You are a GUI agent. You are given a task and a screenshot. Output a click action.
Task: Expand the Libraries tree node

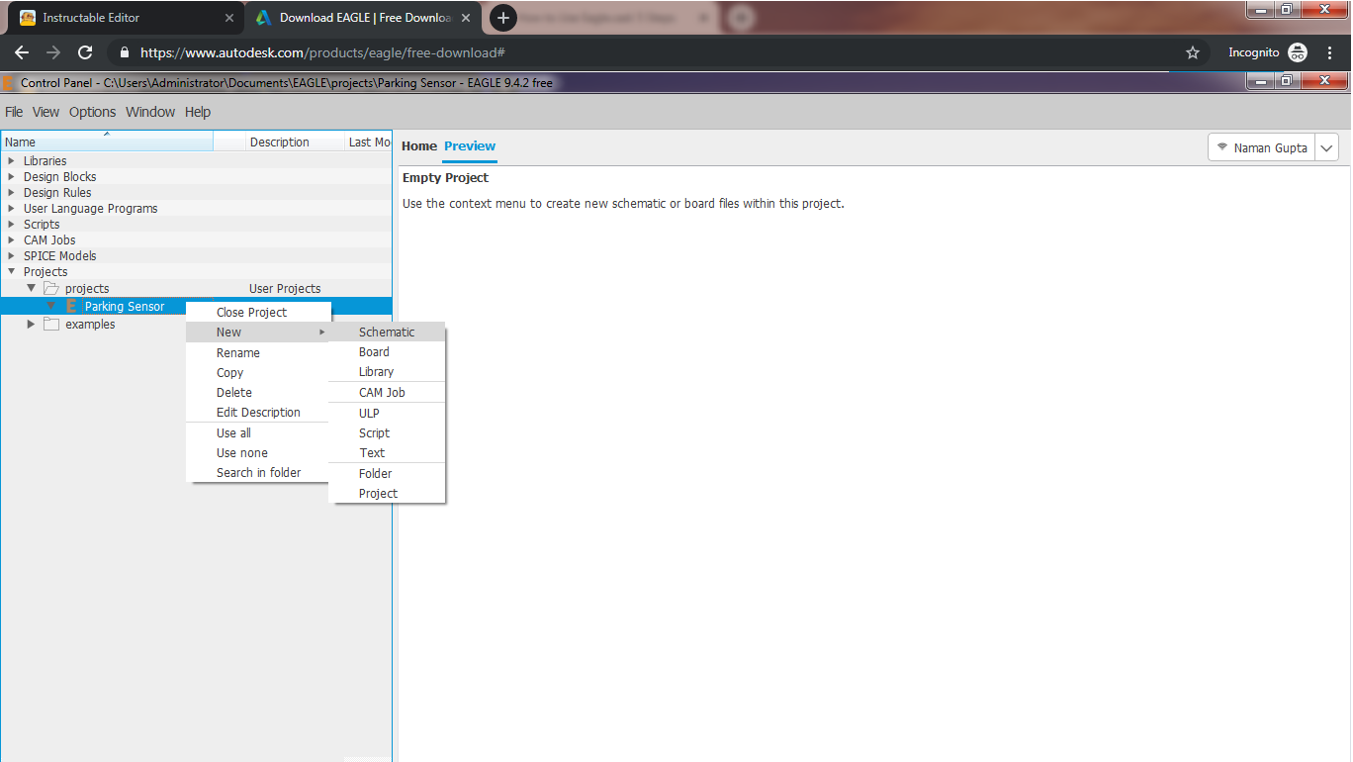click(x=11, y=161)
